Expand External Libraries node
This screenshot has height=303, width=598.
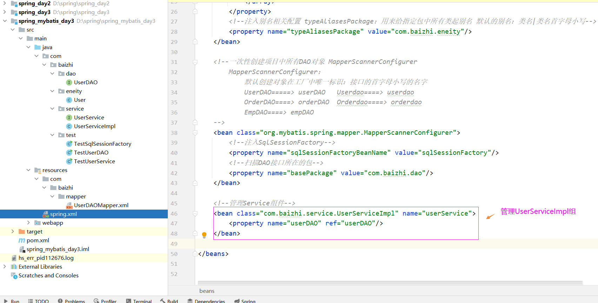[x=5, y=267]
